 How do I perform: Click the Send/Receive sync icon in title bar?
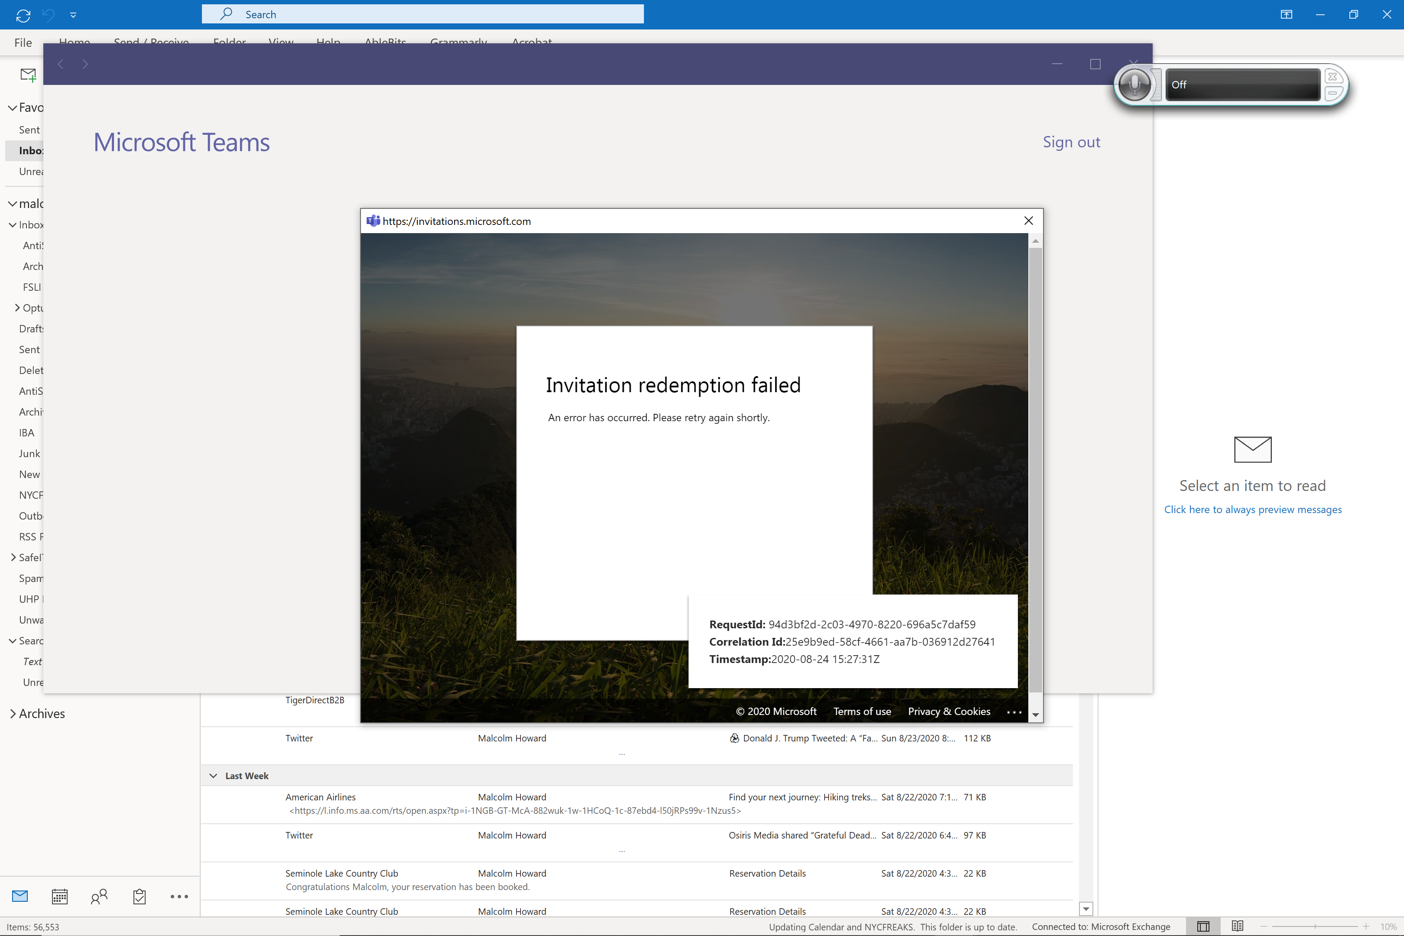[23, 15]
